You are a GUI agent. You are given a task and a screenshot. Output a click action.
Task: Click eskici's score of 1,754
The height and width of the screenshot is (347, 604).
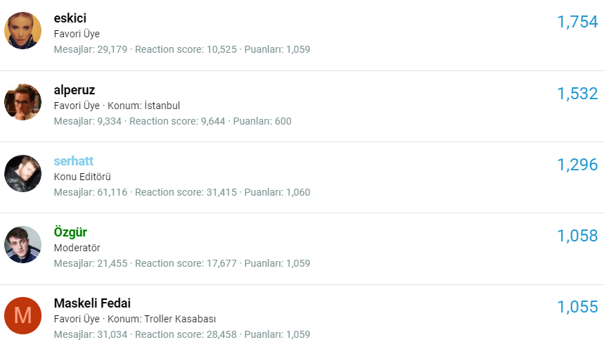577,22
